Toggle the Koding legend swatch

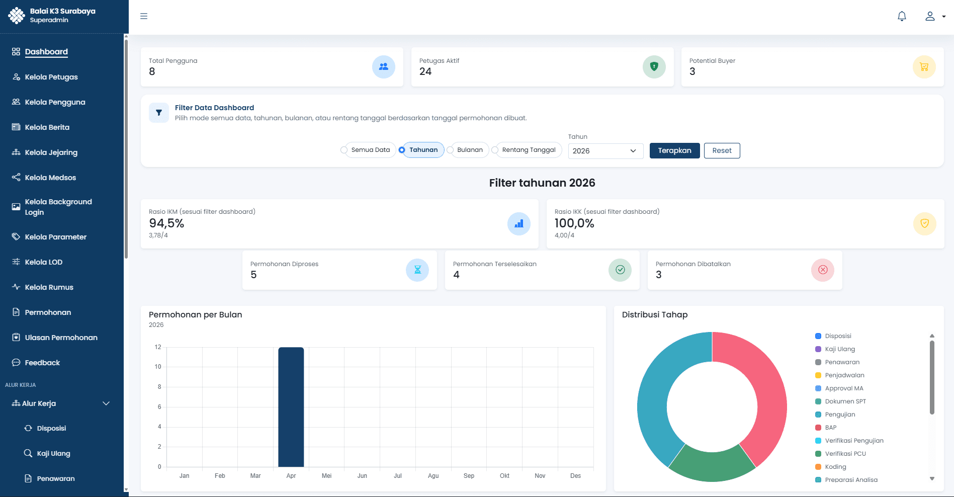(x=818, y=467)
